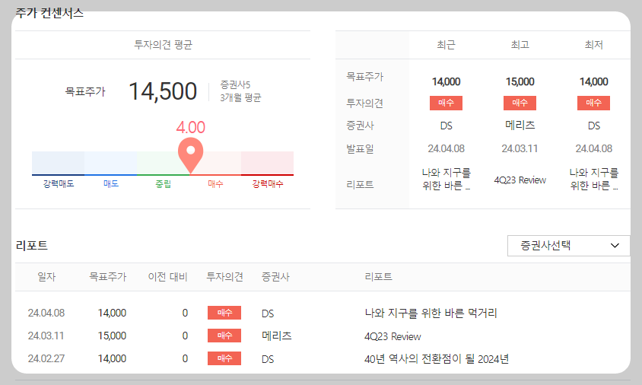Click the 매수 badge under 최고 column
This screenshot has width=642, height=385.
pos(520,103)
